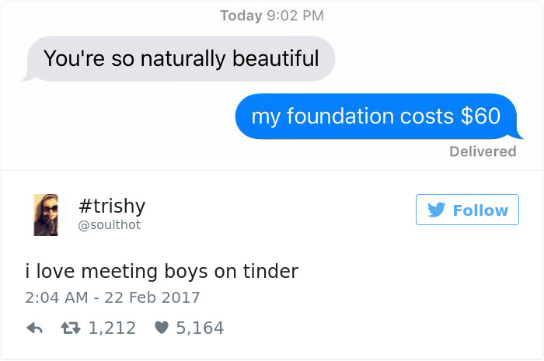Open the #trishy profile avatar
The height and width of the screenshot is (361, 544).
(x=46, y=214)
